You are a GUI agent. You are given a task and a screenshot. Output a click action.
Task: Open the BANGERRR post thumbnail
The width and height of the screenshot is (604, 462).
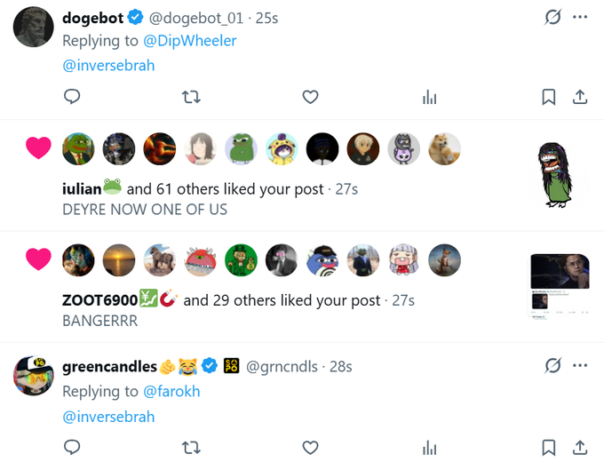(560, 287)
